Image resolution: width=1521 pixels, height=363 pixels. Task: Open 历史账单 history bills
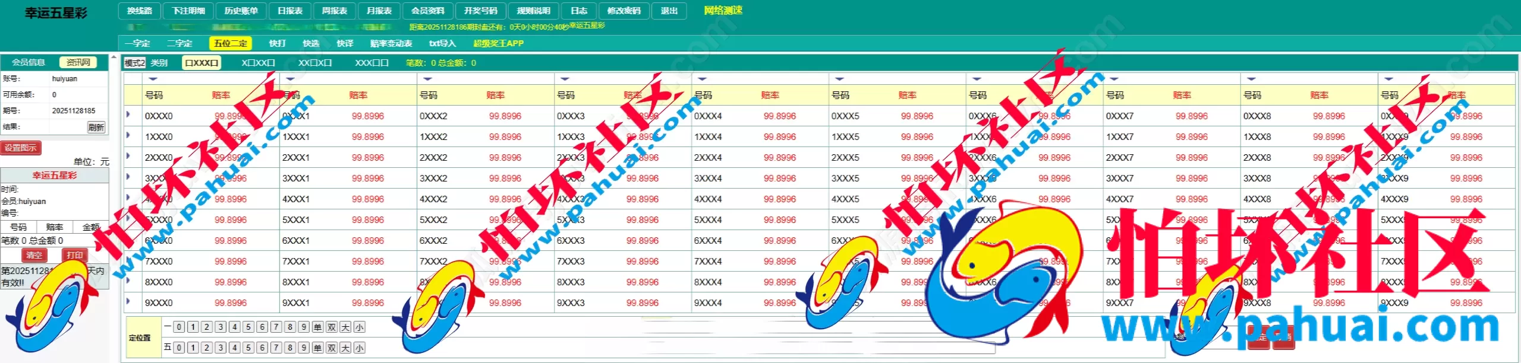click(x=241, y=11)
